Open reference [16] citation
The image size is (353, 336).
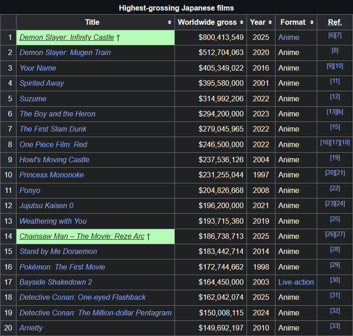pos(325,143)
